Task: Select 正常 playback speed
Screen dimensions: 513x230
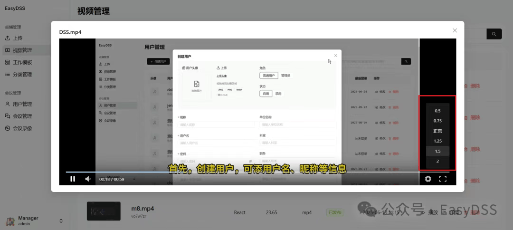Action: (x=437, y=131)
